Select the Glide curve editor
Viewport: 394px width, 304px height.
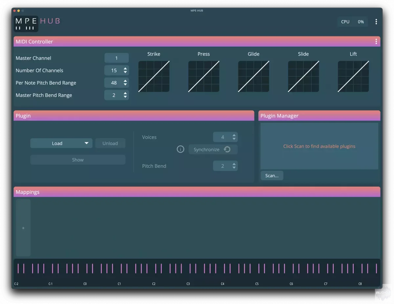pos(253,76)
